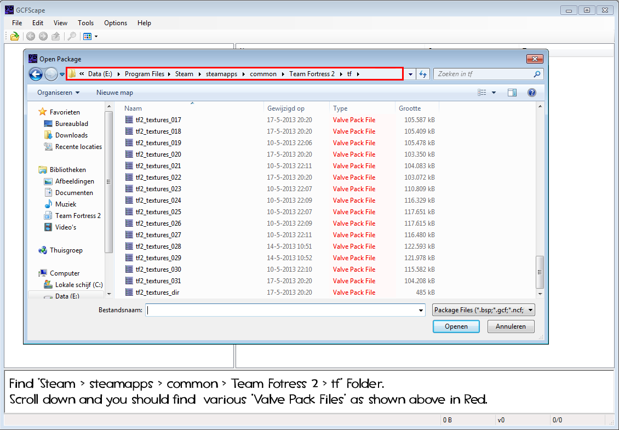619x430 pixels.
Task: Open the Organiseren dropdown menu
Action: (x=58, y=93)
